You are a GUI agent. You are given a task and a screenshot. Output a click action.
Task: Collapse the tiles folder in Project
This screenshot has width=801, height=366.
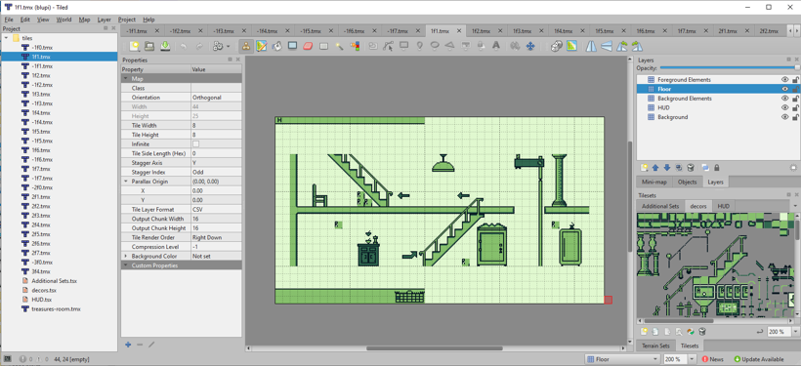tap(6, 38)
